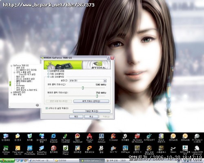Open the Logitech MW advanced desktop icon
204x163 pixels.
(197, 150)
